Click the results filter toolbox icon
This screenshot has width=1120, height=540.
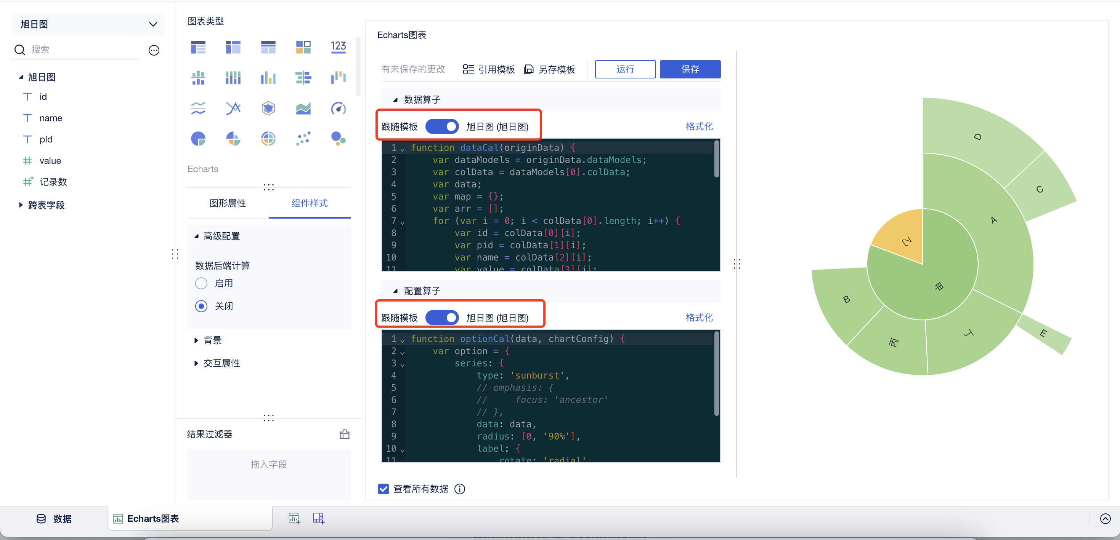pyautogui.click(x=344, y=434)
